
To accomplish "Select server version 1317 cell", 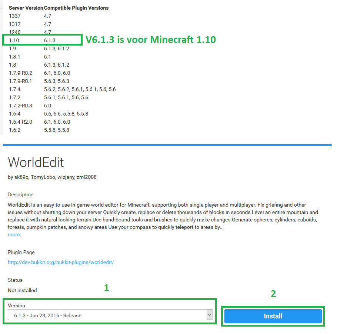I will click(14, 24).
